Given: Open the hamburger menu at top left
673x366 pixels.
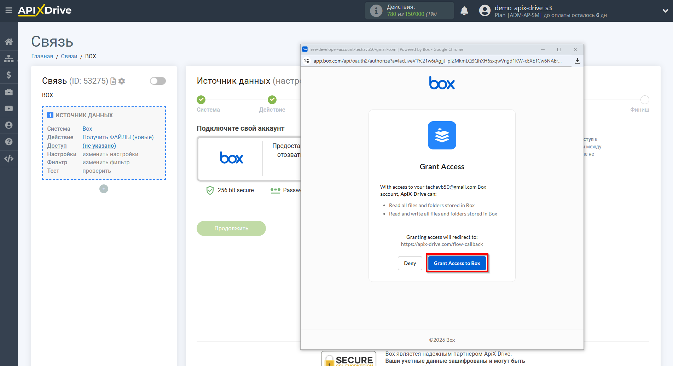Looking at the screenshot, I should point(9,10).
